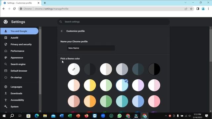212x119 pixels.
Task: Toggle the Chrome side panel icon
Action: point(198,9)
